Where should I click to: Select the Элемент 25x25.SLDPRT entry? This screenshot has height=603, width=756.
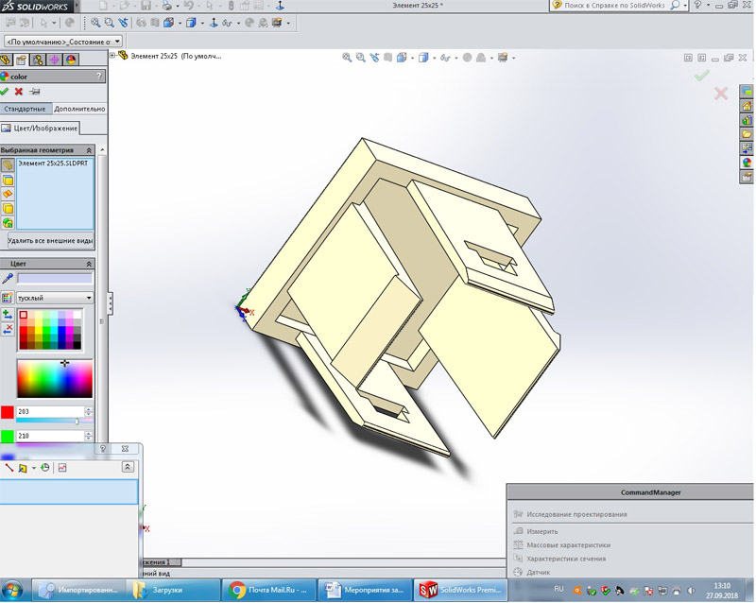(53, 164)
